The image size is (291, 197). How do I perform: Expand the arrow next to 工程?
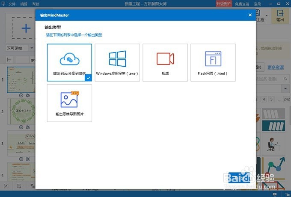(267, 15)
